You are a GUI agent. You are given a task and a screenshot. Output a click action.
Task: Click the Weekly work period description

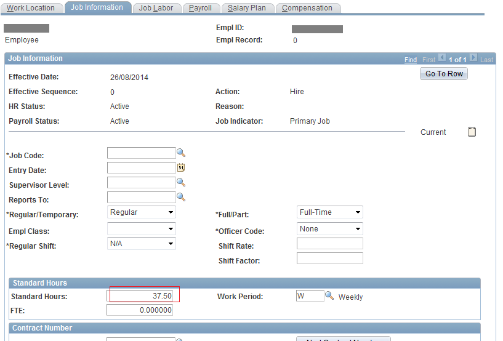351,297
